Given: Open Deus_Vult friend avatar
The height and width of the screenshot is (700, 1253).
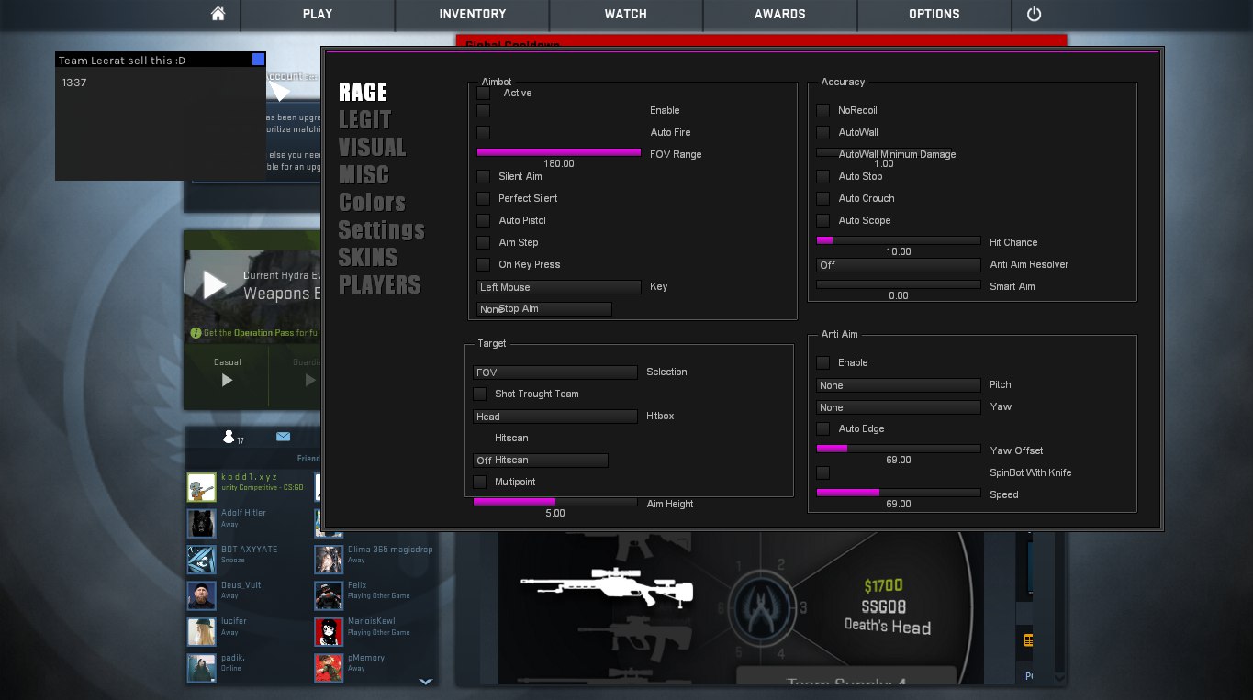Looking at the screenshot, I should (201, 595).
